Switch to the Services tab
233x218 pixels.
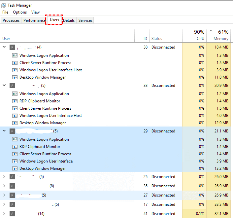click(85, 20)
